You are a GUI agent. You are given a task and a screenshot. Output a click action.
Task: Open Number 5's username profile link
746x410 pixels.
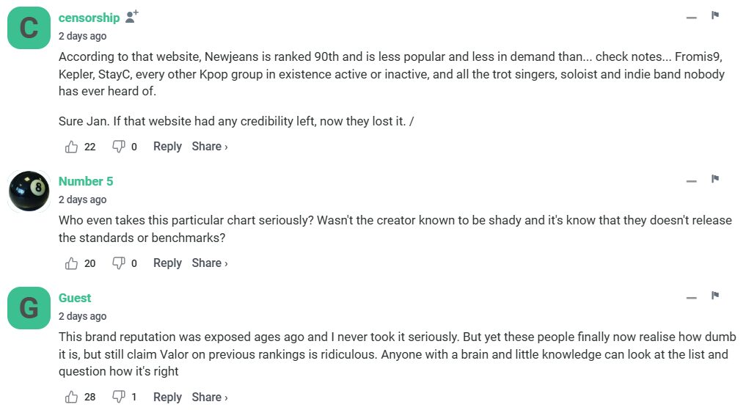tap(86, 181)
